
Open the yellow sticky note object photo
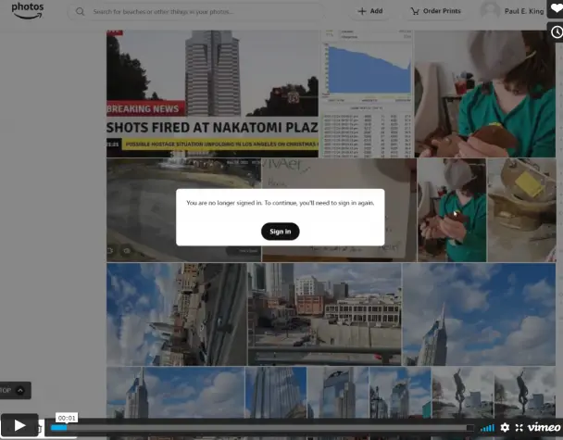coord(521,210)
